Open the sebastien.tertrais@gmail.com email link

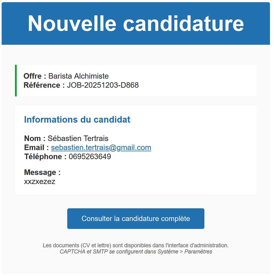(101, 148)
